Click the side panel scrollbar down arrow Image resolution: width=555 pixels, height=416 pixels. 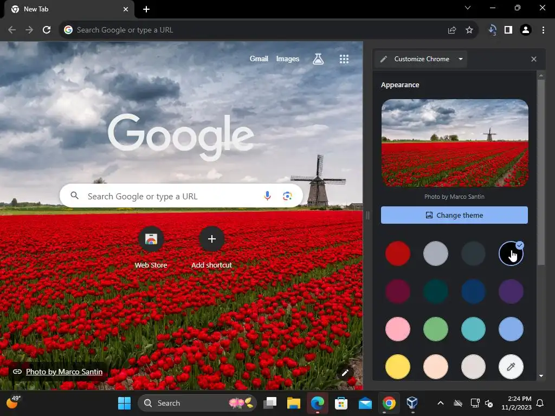click(x=541, y=376)
